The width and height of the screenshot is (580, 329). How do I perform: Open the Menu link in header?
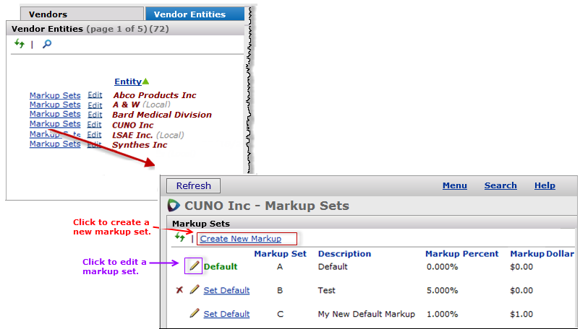pyautogui.click(x=454, y=185)
